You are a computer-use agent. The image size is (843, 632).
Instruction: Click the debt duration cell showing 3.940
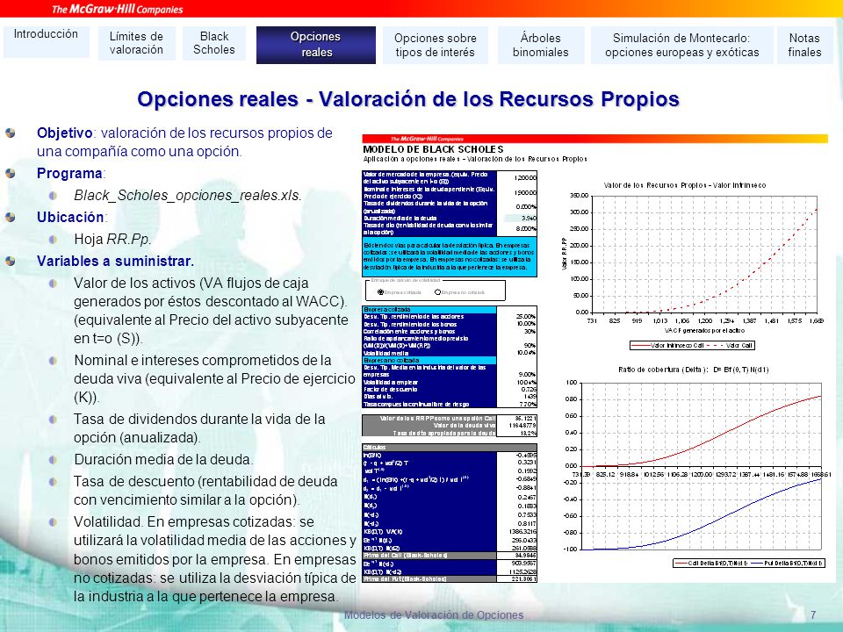516,219
